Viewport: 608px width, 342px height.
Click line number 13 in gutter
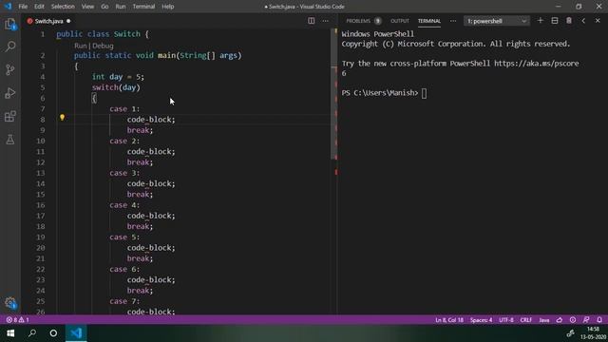(41, 173)
